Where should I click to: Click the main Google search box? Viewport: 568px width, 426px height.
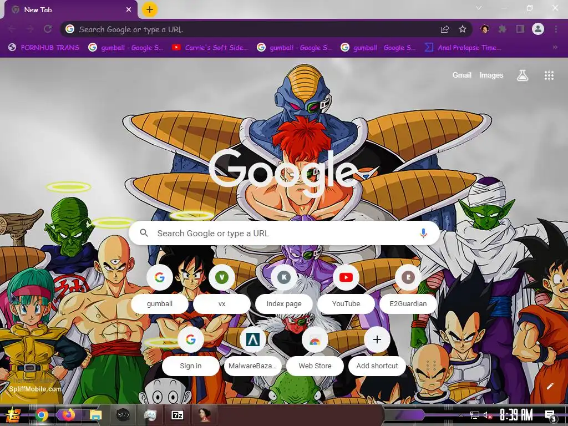(285, 234)
